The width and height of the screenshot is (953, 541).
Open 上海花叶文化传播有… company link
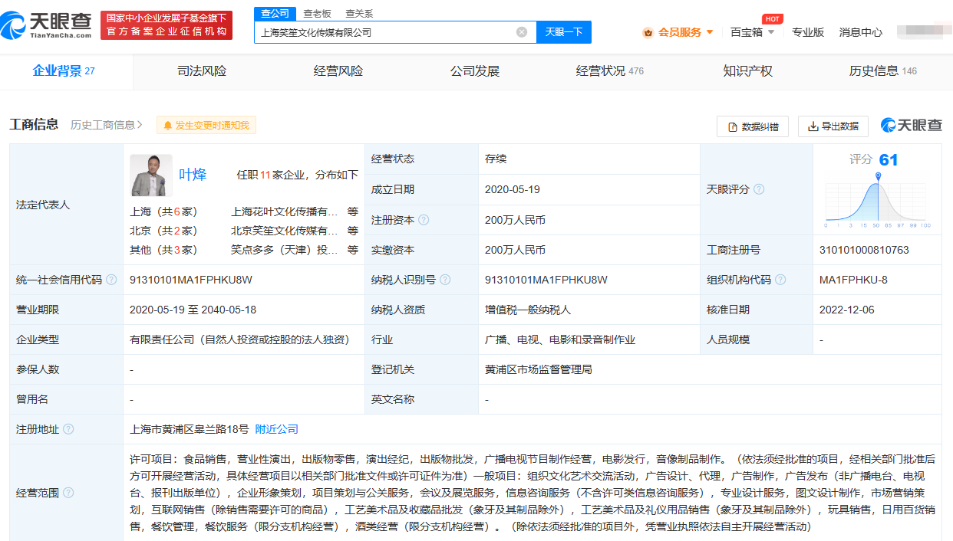[284, 211]
